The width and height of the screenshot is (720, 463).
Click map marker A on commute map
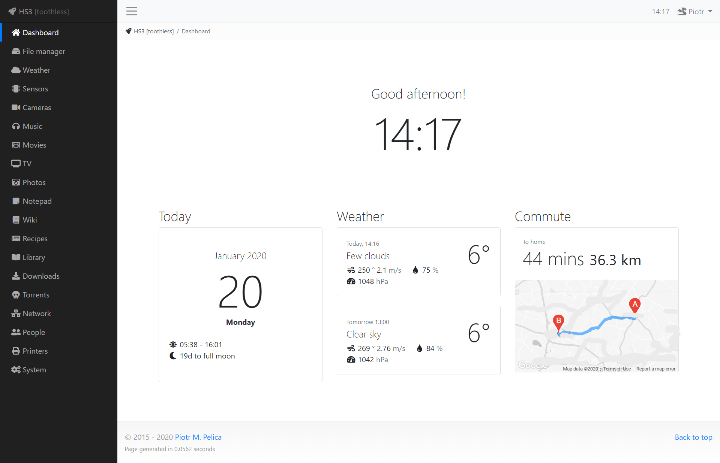pos(634,305)
